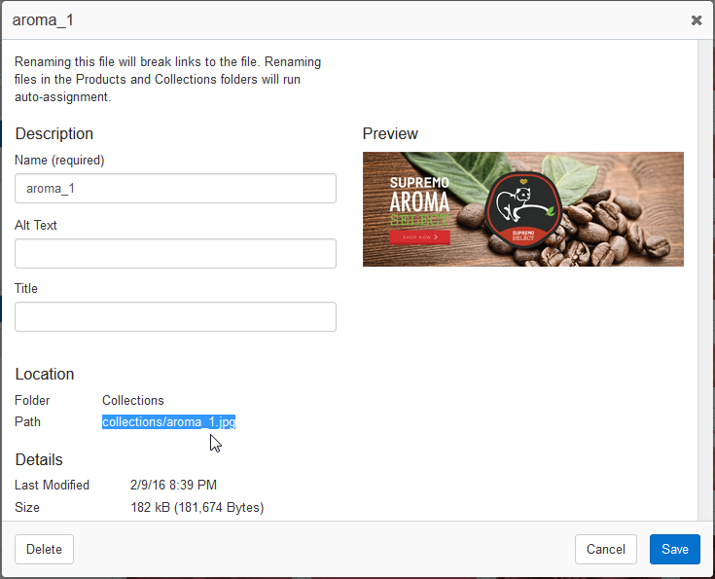The image size is (715, 579).
Task: Click the Delete button
Action: 44,549
